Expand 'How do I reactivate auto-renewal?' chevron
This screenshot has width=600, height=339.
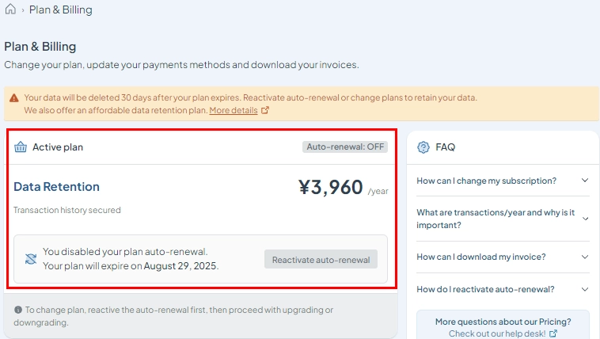pyautogui.click(x=585, y=289)
